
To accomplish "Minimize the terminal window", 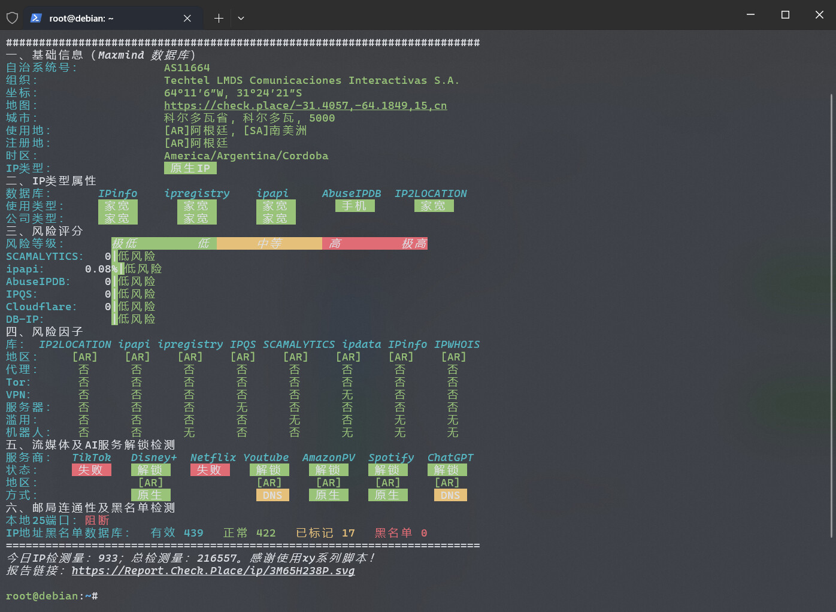I will coord(750,15).
